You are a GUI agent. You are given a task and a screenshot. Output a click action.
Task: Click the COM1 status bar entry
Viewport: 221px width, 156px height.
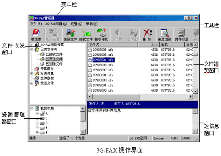click(x=175, y=138)
